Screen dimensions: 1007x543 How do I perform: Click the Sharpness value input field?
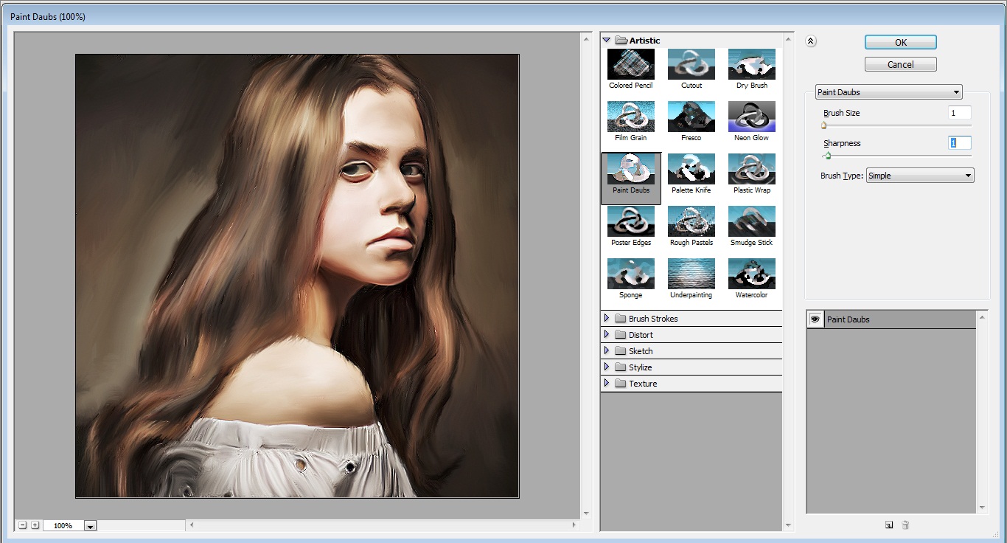[x=959, y=143]
